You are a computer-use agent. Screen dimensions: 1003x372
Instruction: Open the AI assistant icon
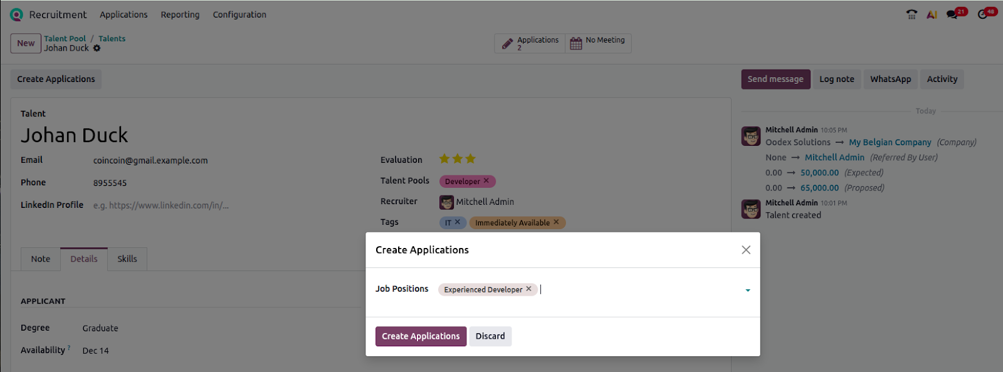[932, 14]
